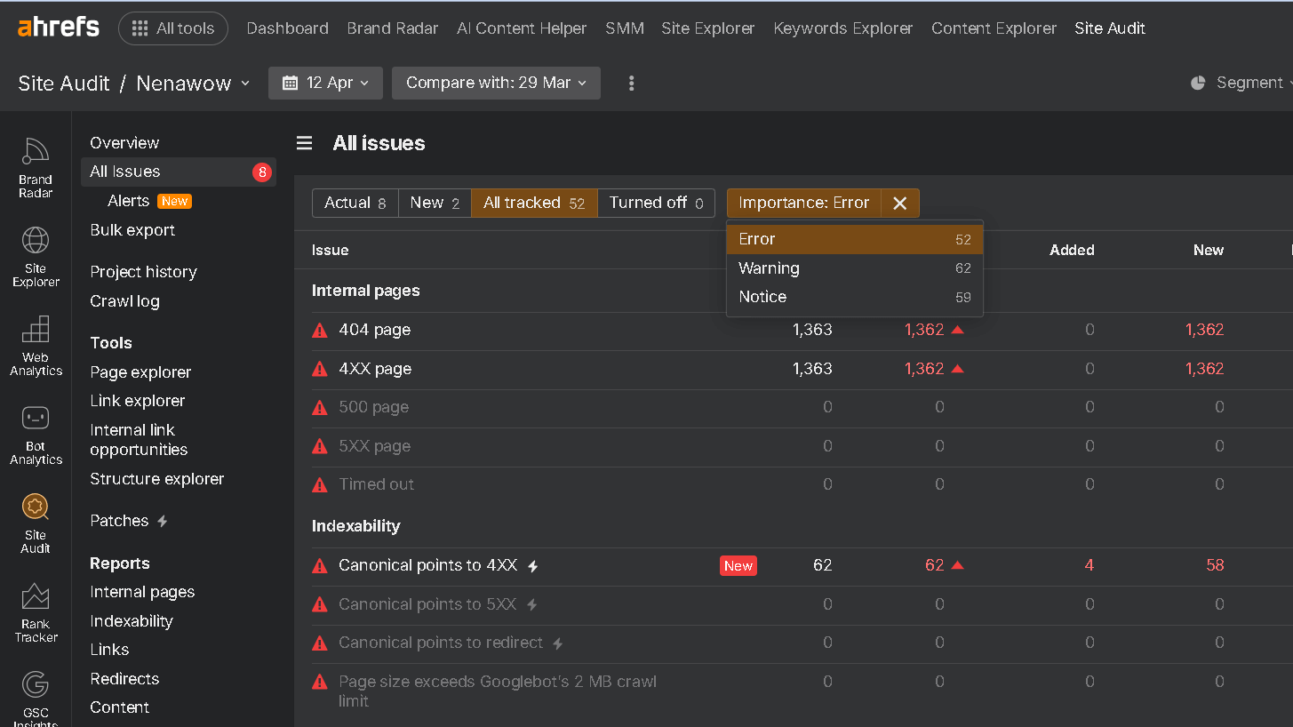Viewport: 1293px width, 727px height.
Task: Select Notice in importance dropdown
Action: (855, 297)
